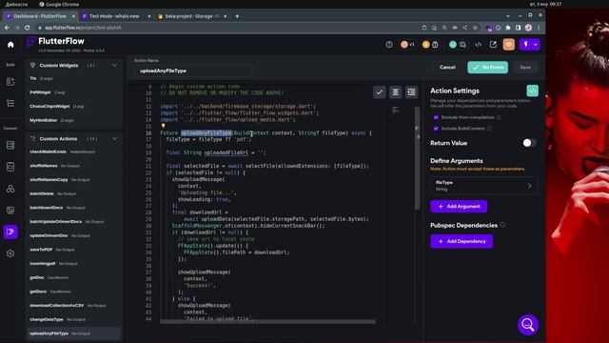The width and height of the screenshot is (609, 343).
Task: Select shuffleNamesCopy custom action
Action: click(74, 180)
